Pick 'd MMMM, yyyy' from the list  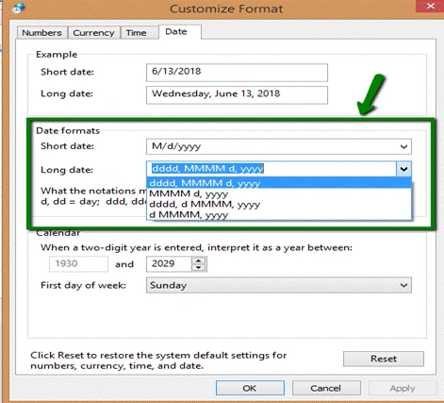[279, 215]
